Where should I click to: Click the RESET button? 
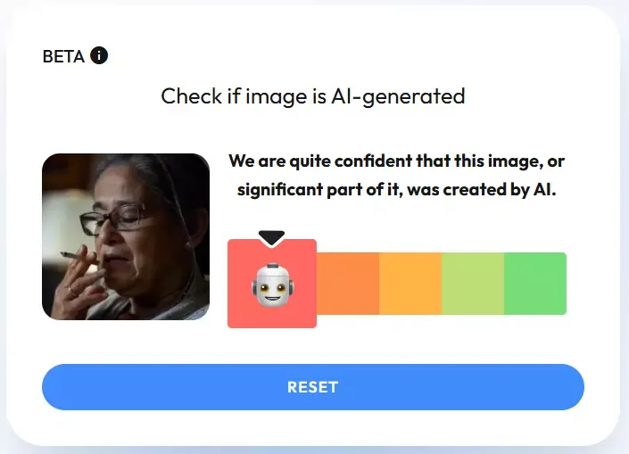pos(313,387)
